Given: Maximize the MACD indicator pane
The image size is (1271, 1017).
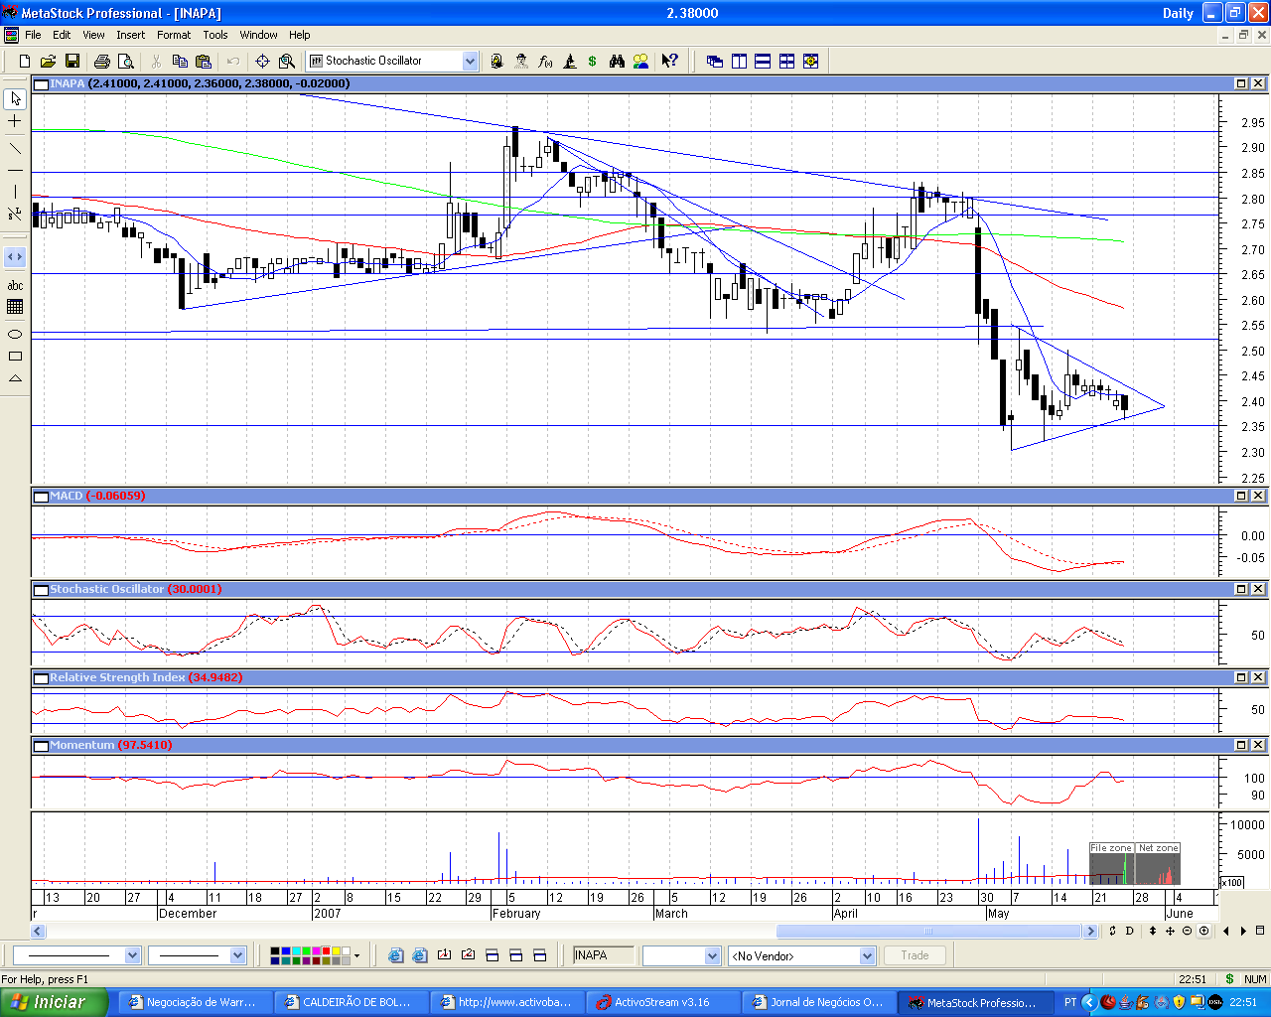Looking at the screenshot, I should [1241, 496].
